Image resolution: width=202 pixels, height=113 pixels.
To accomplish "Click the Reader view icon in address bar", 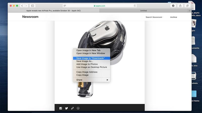I will (65, 6).
